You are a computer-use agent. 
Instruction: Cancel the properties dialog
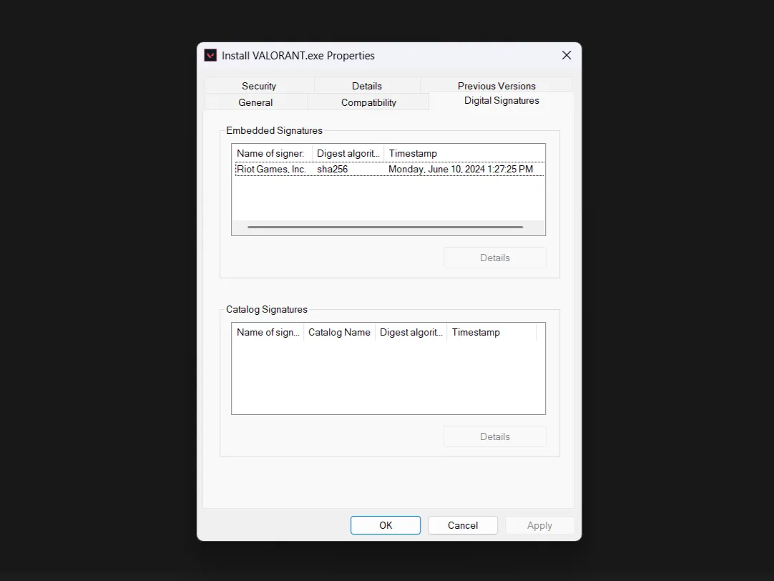coord(462,524)
